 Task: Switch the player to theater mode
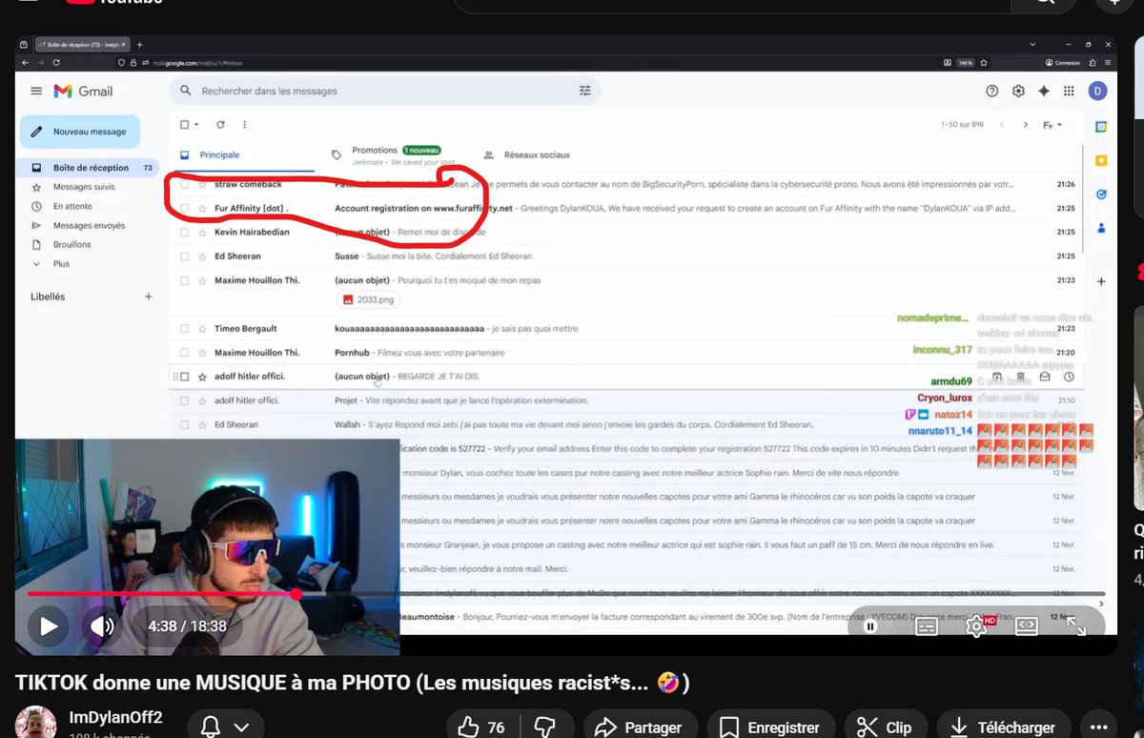pos(1026,626)
